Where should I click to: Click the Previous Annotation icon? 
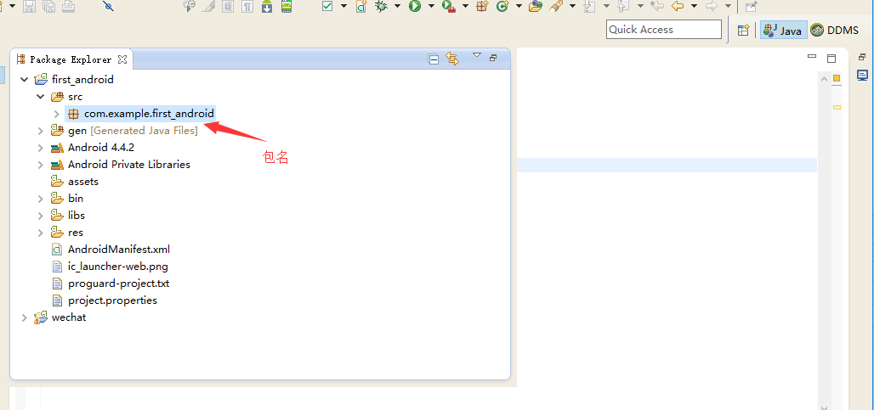(623, 7)
